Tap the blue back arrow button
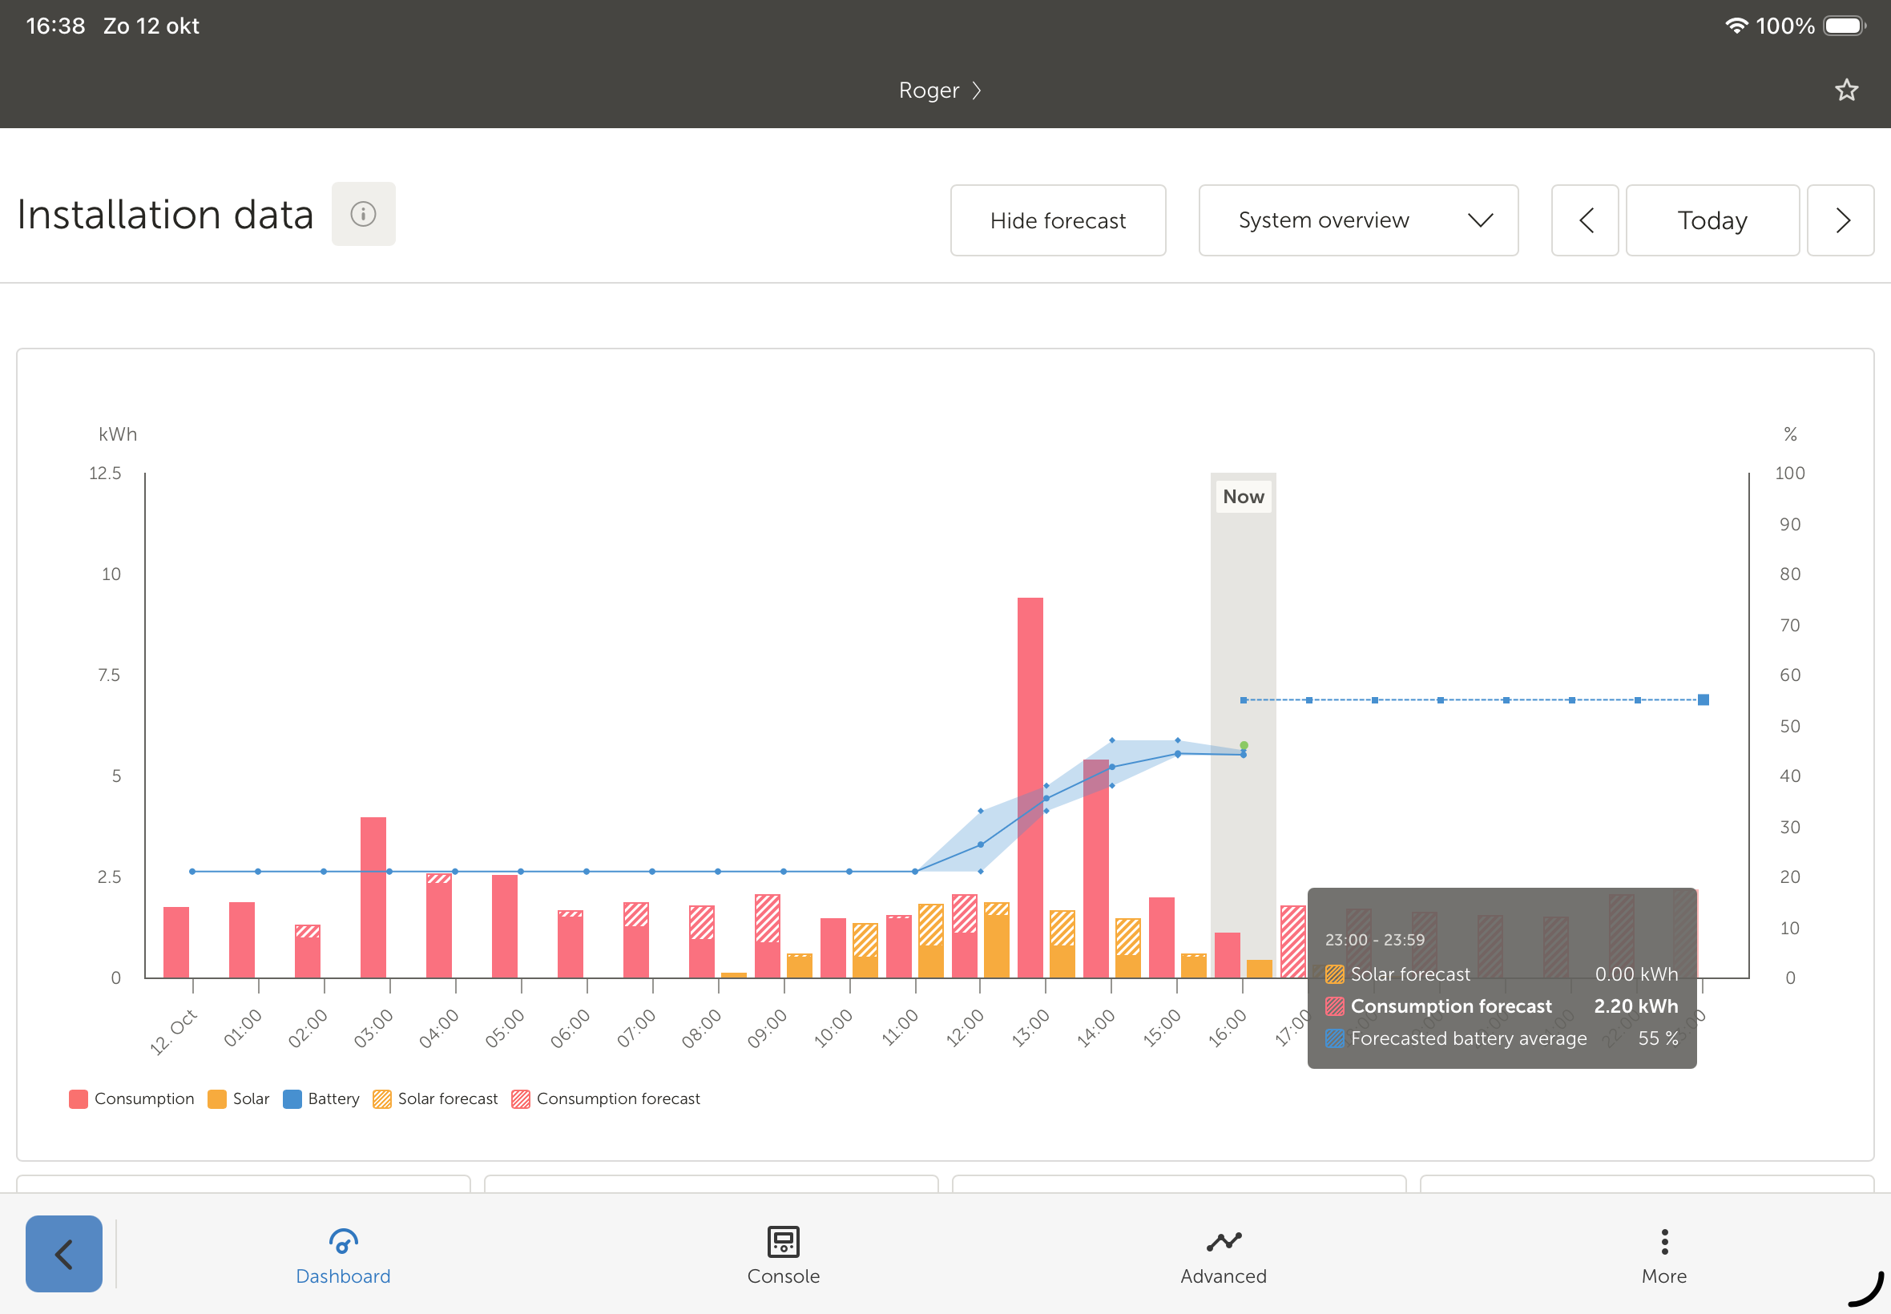 pyautogui.click(x=63, y=1253)
